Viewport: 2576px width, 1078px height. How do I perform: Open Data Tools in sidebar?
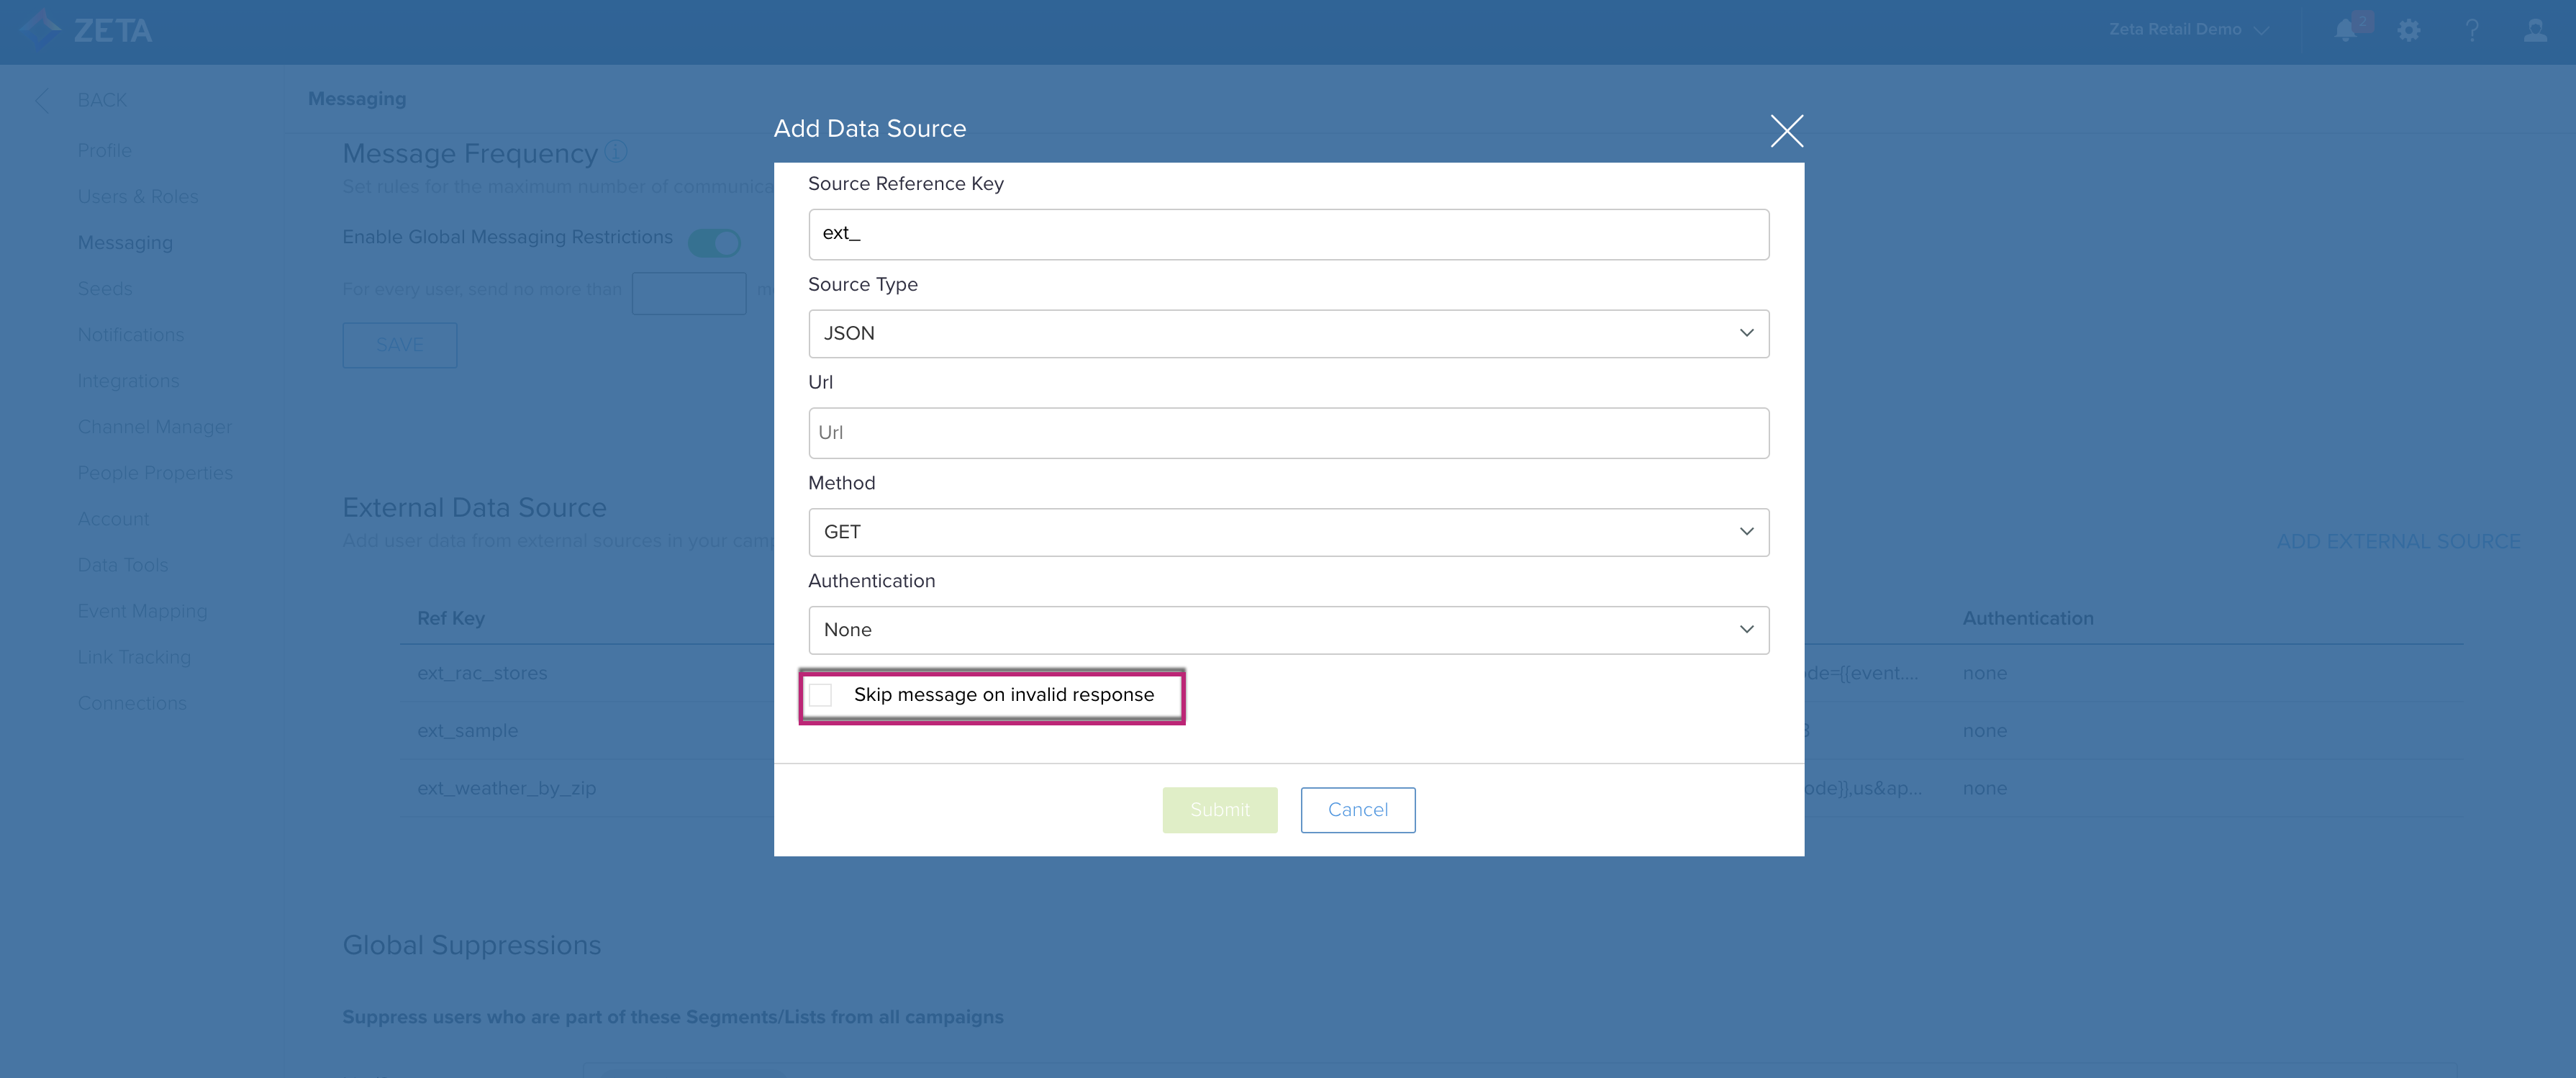click(x=123, y=565)
